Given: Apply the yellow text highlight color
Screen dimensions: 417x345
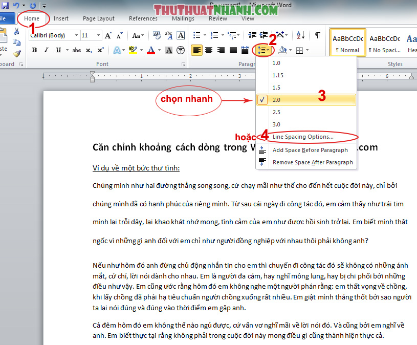Looking at the screenshot, I should pos(133,50).
